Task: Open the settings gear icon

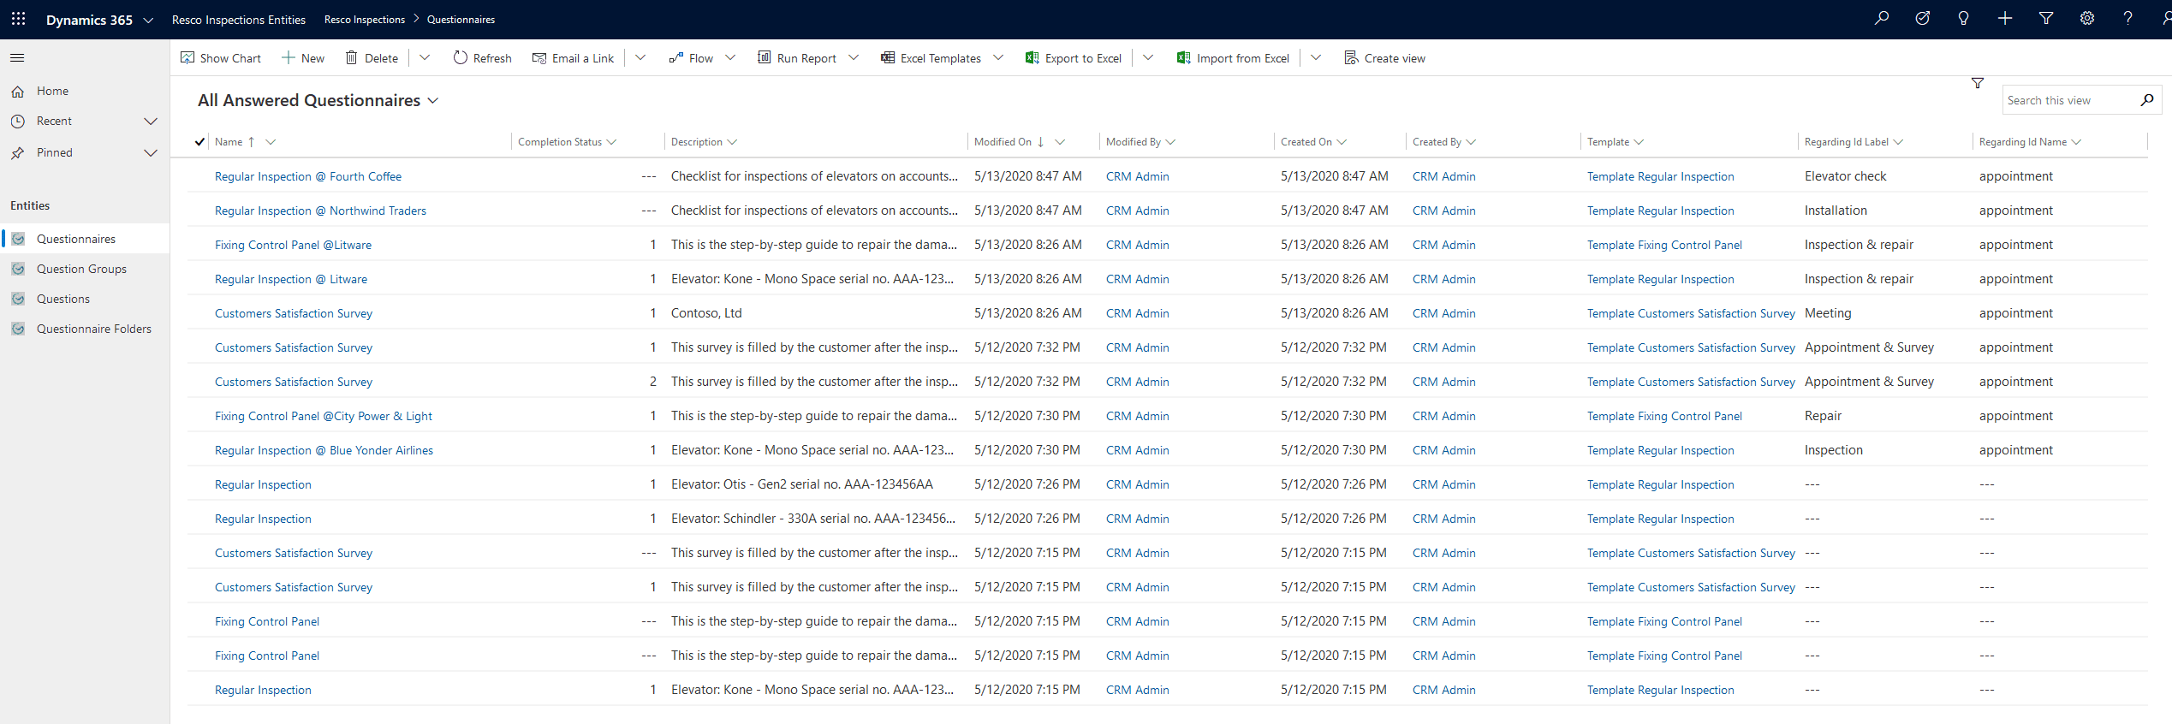Action: 2086,19
